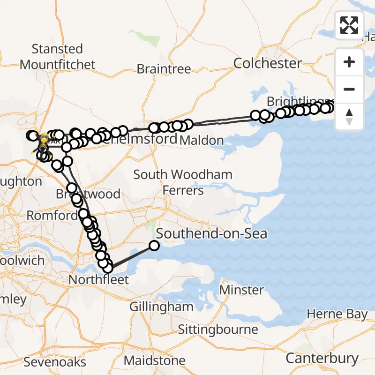Click the waypoint circle just above Brentwood label
Image resolution: width=375 pixels, height=375 pixels.
(x=72, y=188)
